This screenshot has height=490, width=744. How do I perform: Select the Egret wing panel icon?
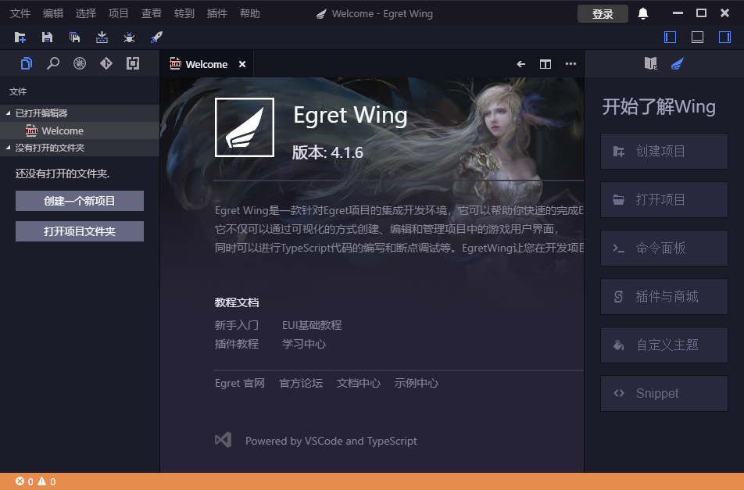pyautogui.click(x=677, y=63)
